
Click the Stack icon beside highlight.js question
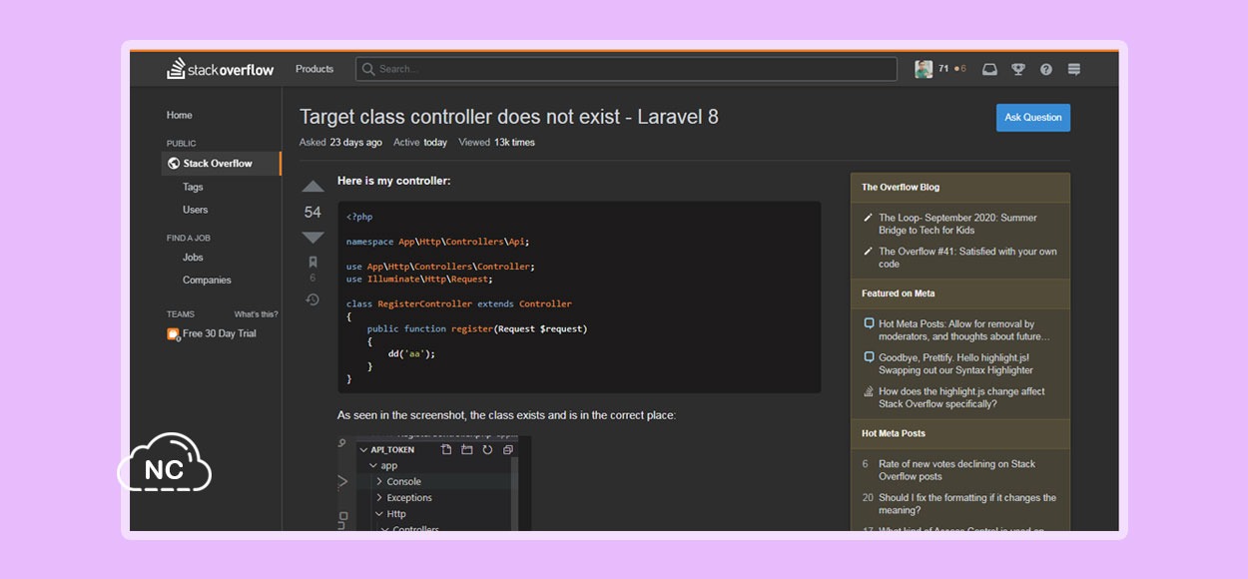(x=869, y=391)
